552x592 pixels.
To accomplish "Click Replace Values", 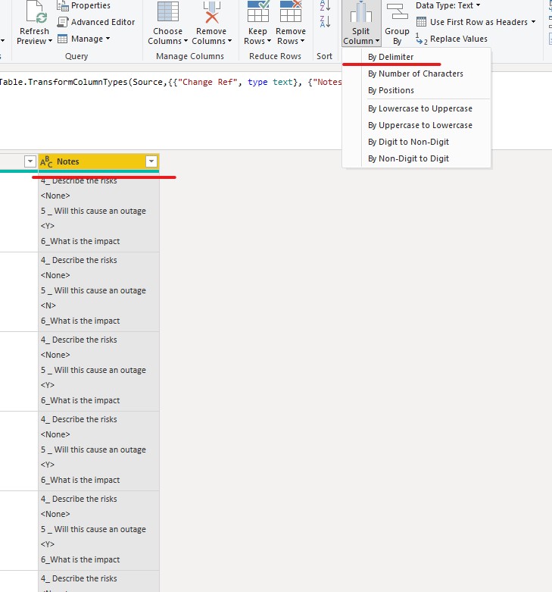I will [x=451, y=39].
